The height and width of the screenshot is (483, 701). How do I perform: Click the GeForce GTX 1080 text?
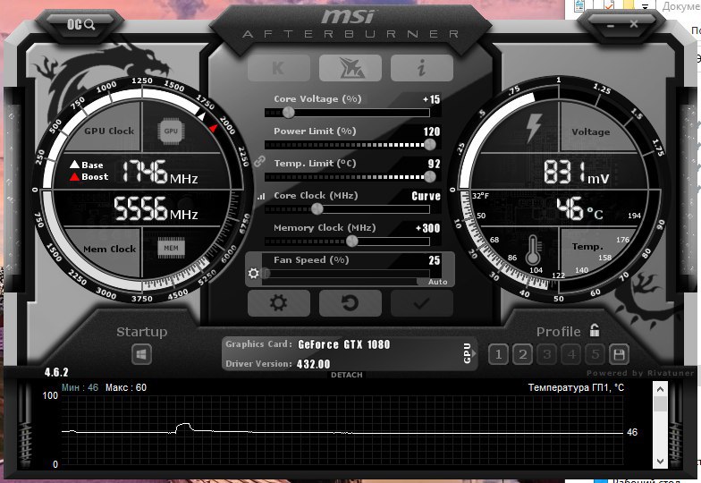(x=343, y=344)
